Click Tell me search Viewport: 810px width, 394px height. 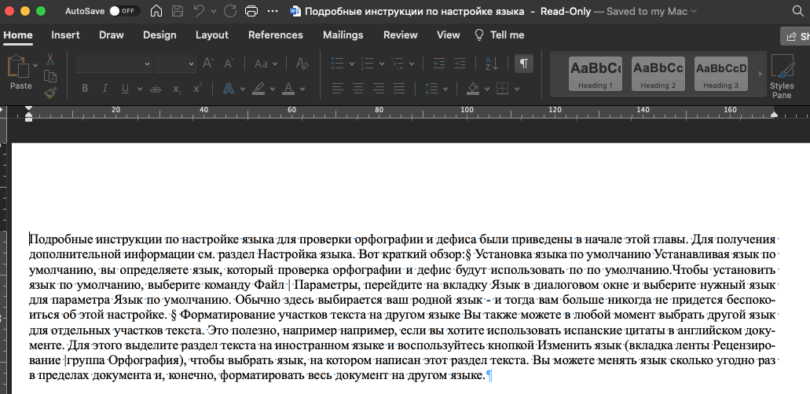click(x=499, y=35)
